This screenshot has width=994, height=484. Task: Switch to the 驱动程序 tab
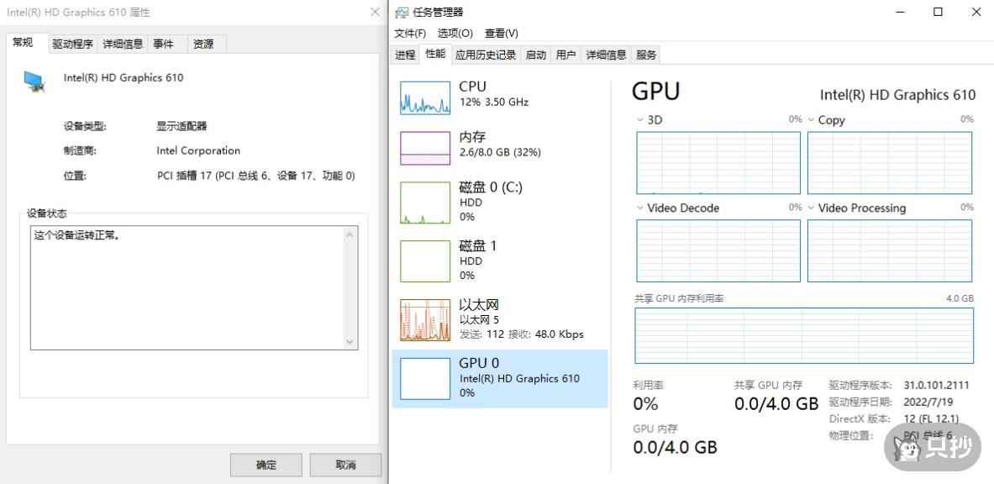pos(72,45)
